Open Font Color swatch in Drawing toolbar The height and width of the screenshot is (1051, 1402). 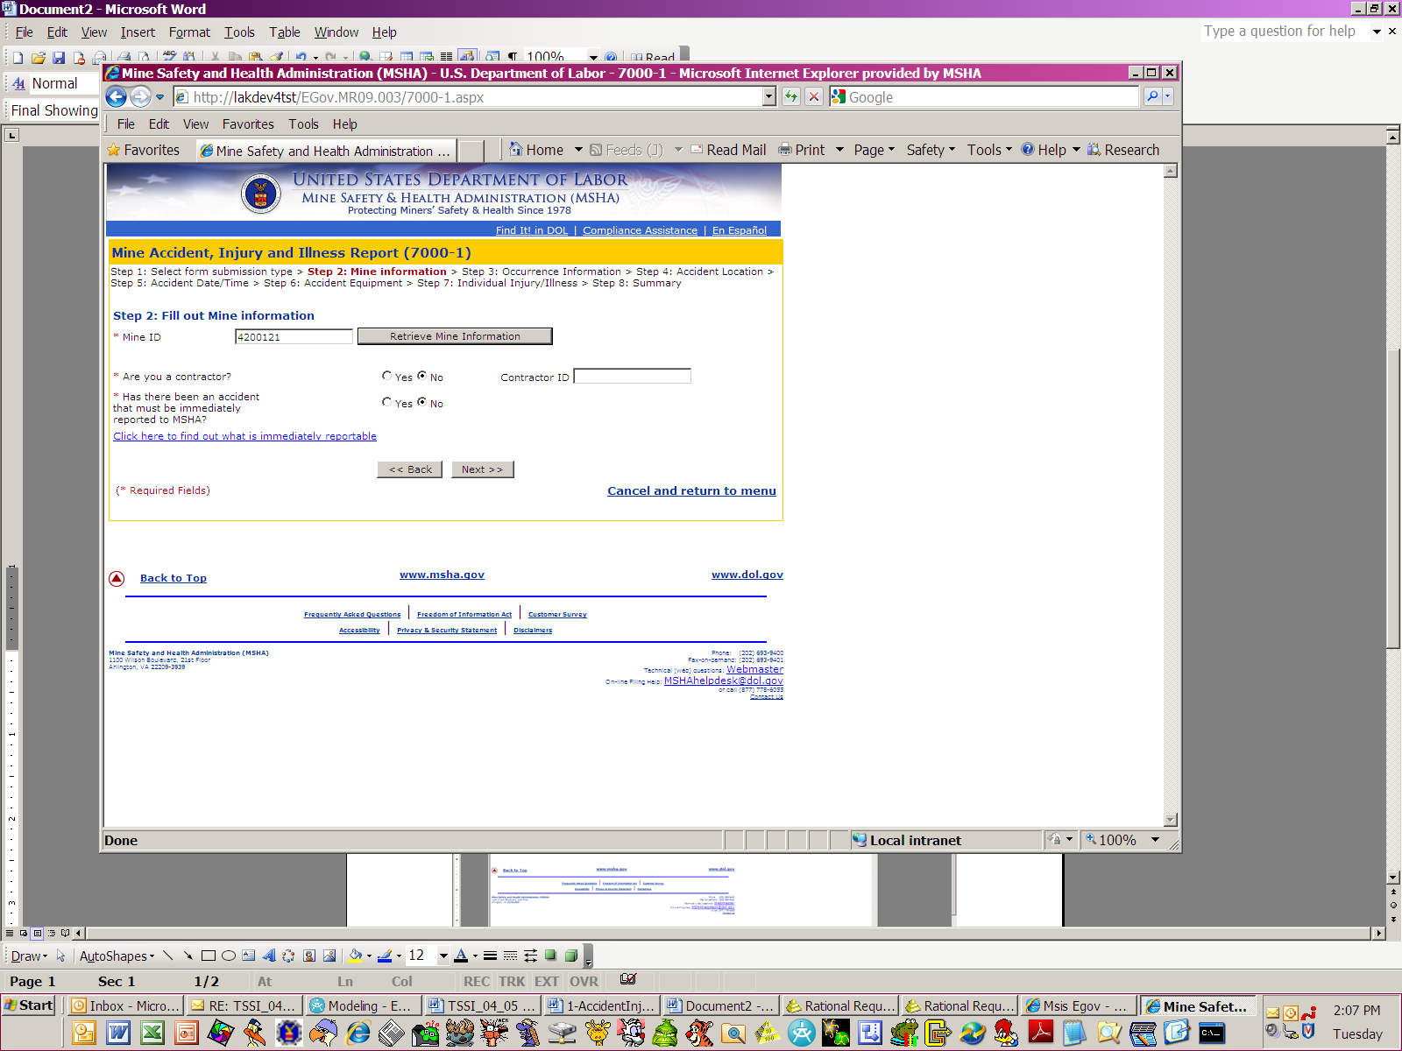[x=461, y=956]
